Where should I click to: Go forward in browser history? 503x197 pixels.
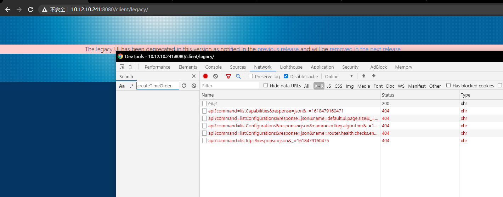(19, 10)
